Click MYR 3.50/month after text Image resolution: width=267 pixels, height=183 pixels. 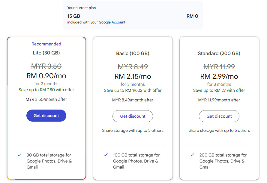click(46, 99)
